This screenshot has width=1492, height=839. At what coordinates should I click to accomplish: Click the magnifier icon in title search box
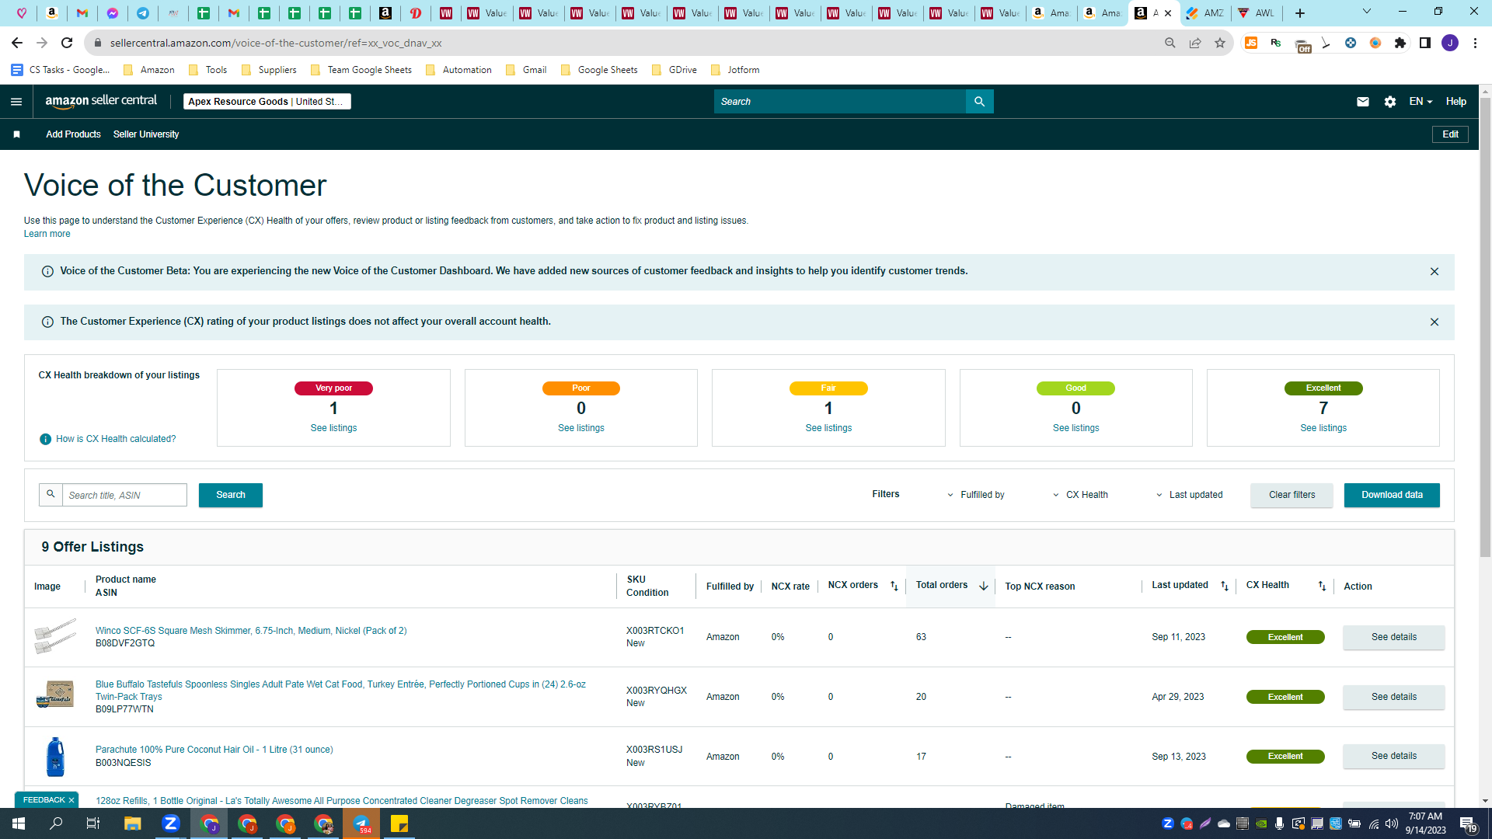point(51,495)
